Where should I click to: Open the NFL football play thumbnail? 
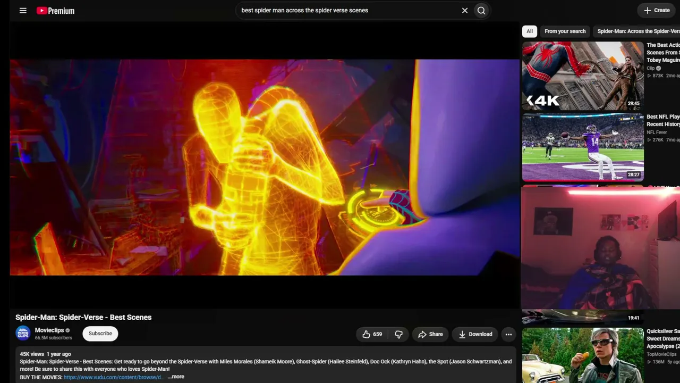pos(583,147)
